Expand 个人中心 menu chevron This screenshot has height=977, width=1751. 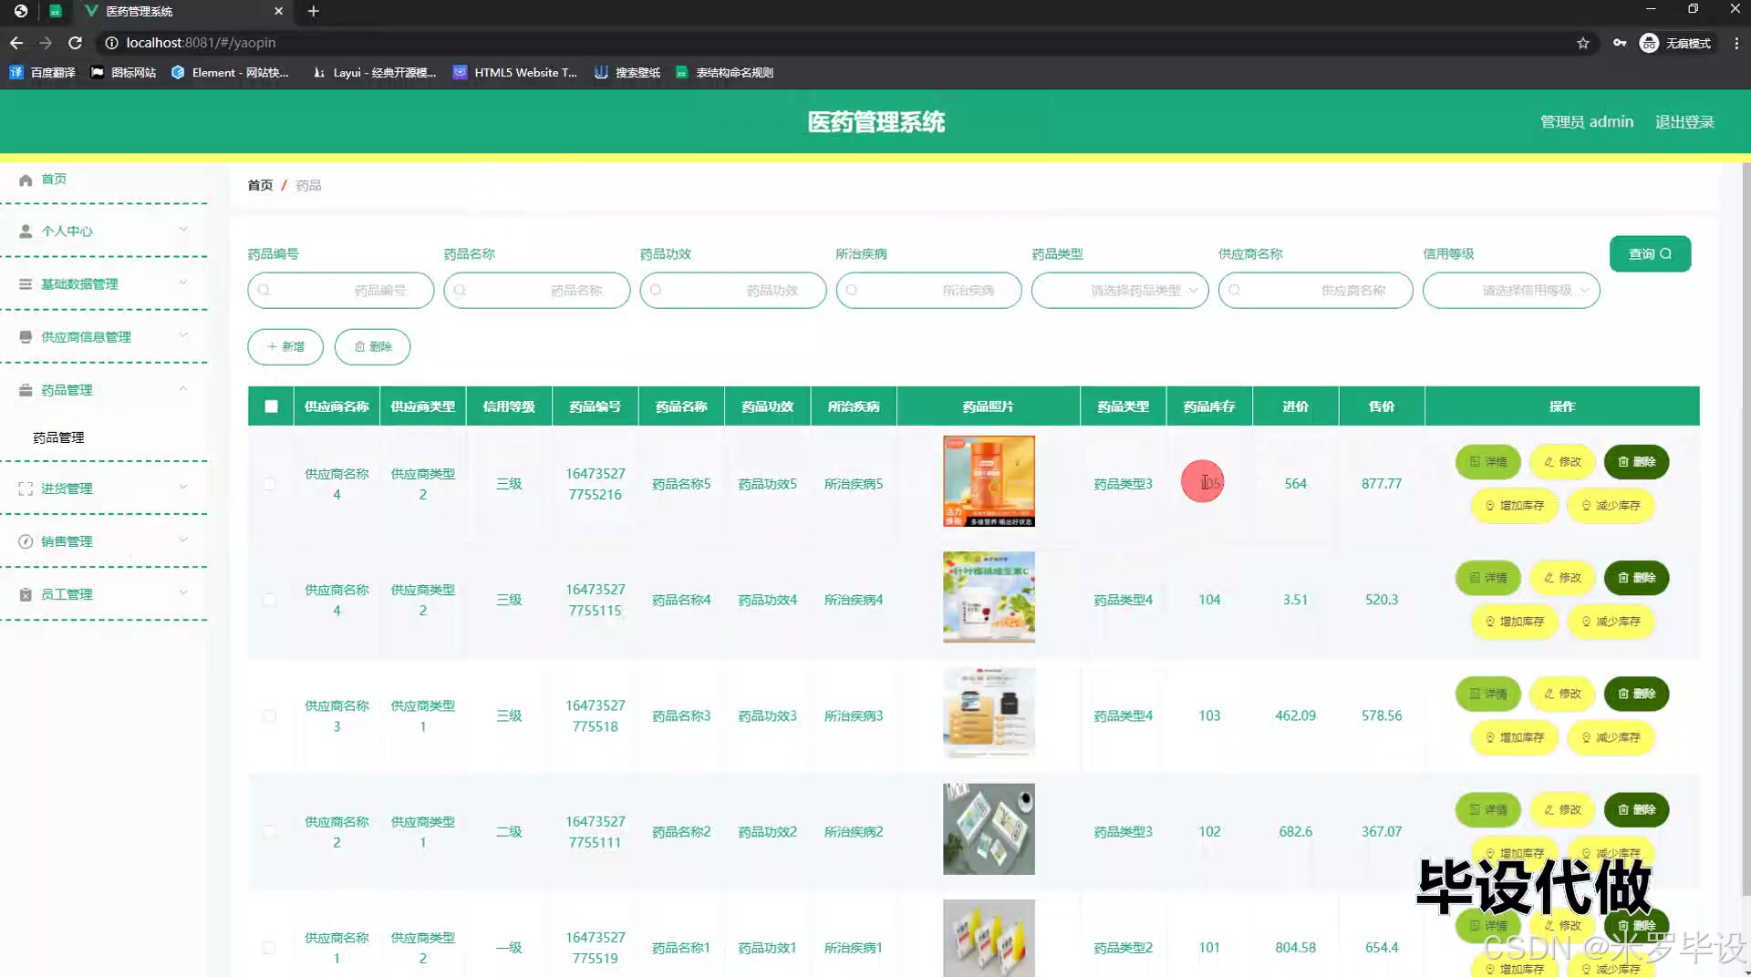click(x=183, y=230)
